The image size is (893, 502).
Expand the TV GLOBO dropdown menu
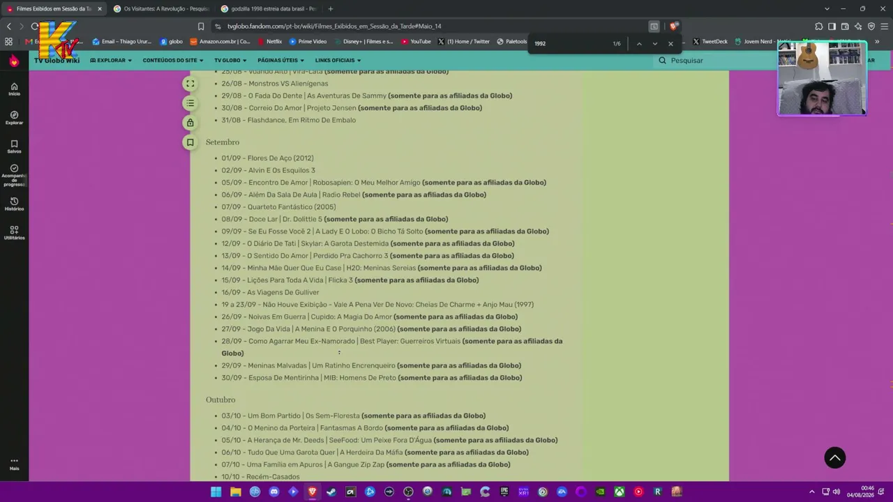click(x=231, y=61)
